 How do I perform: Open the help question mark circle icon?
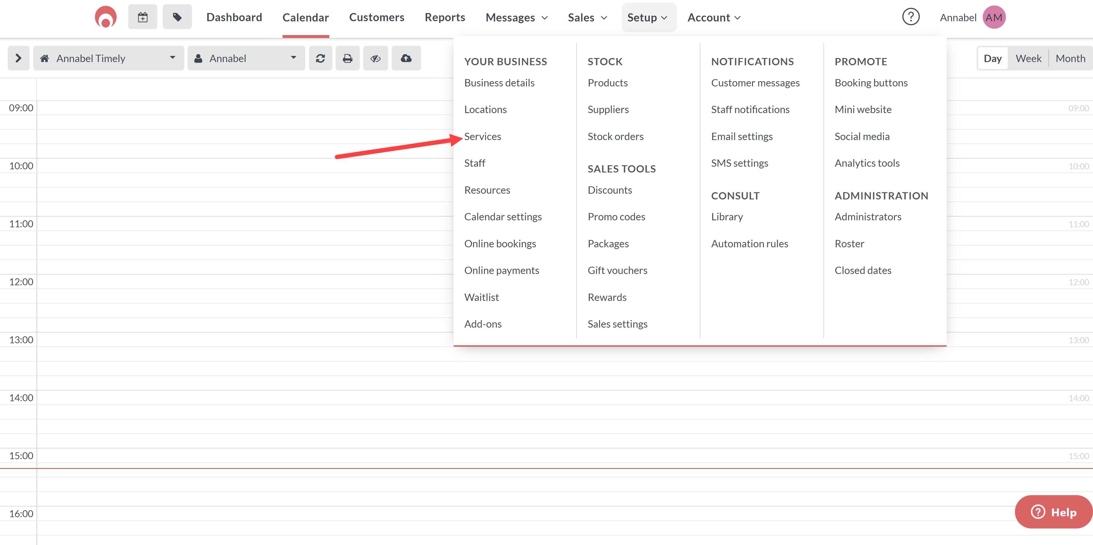pos(910,17)
